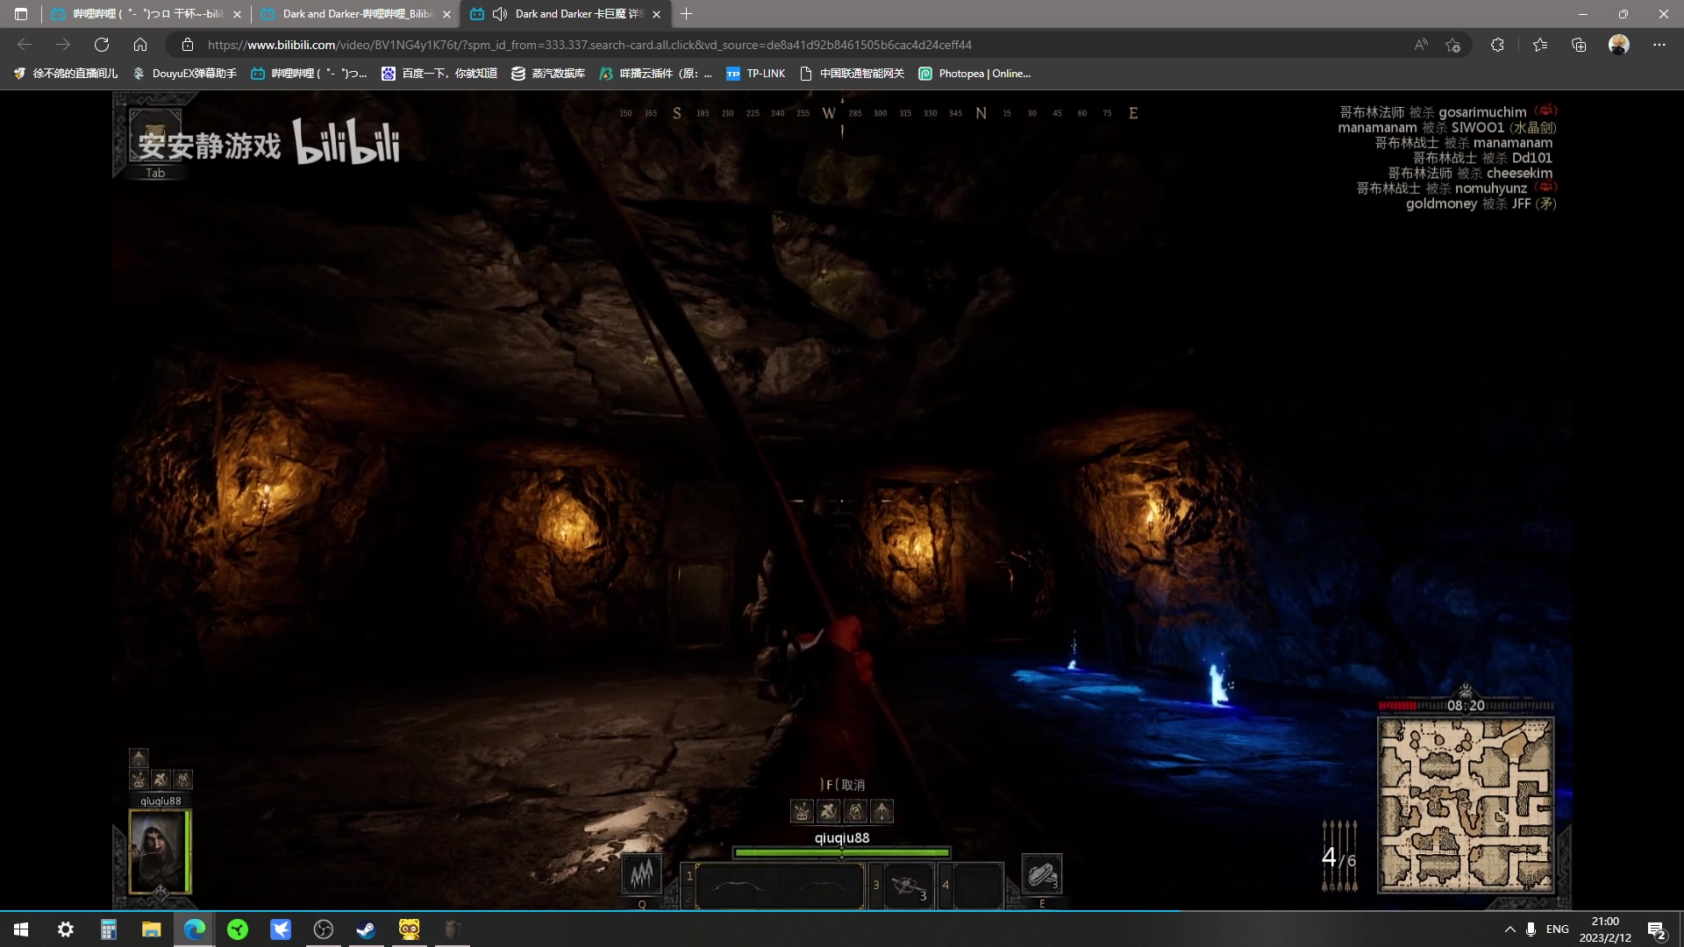Open the Windows Start menu
The height and width of the screenshot is (947, 1684).
[21, 929]
